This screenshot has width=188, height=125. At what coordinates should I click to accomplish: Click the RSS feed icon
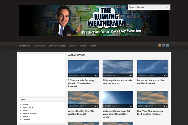coord(159,45)
